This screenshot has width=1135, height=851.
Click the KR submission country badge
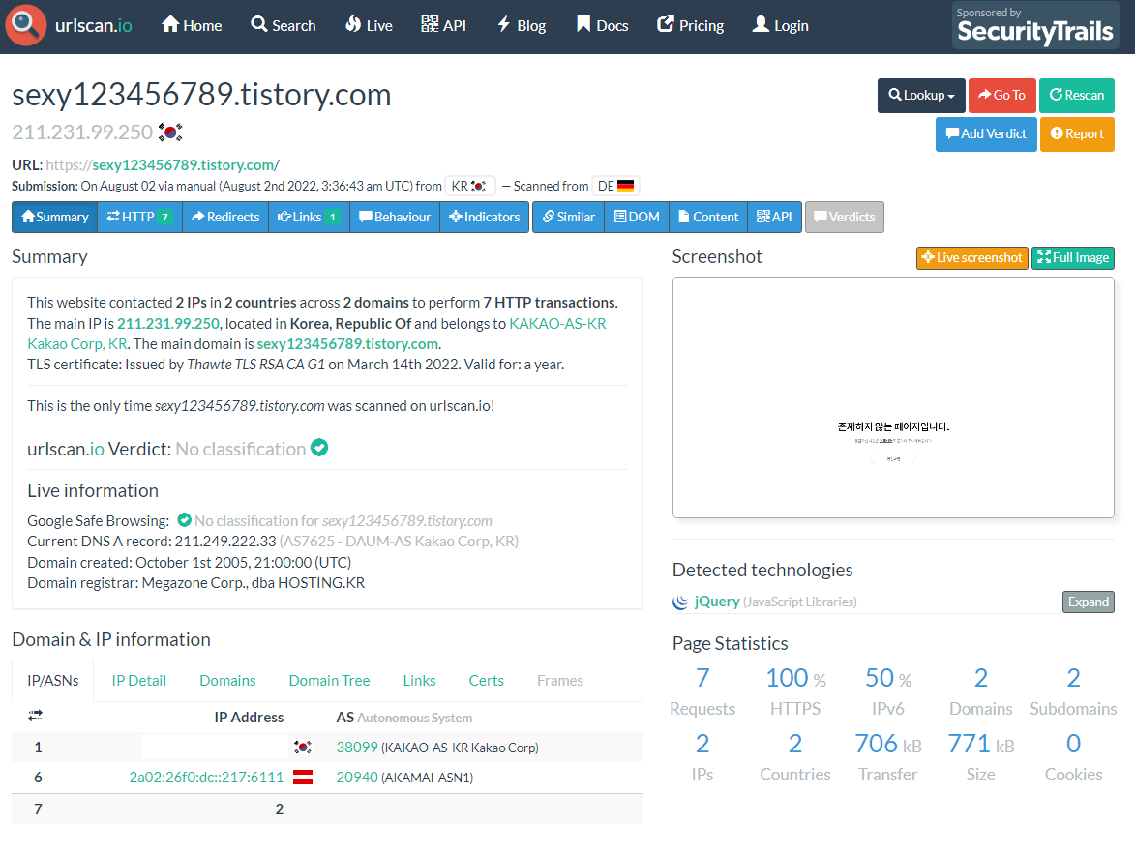[470, 186]
